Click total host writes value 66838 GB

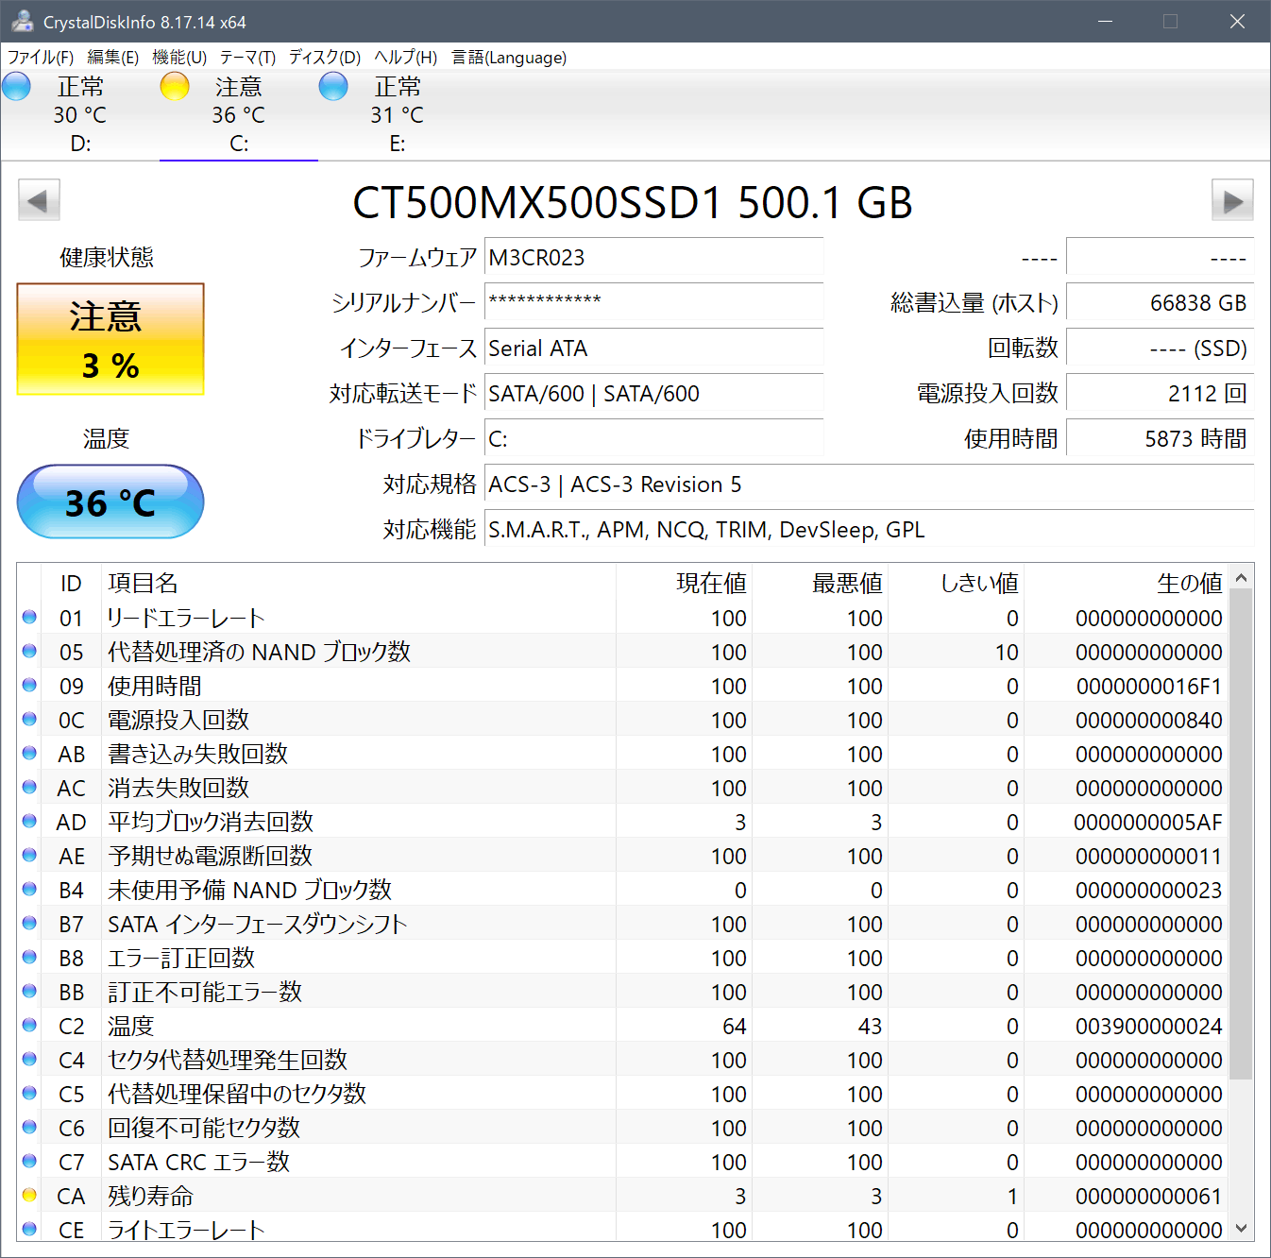coord(1160,302)
